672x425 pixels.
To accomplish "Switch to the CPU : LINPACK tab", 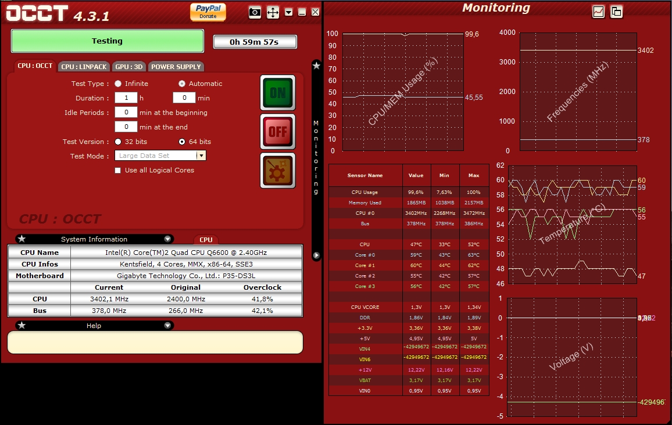I will click(84, 67).
